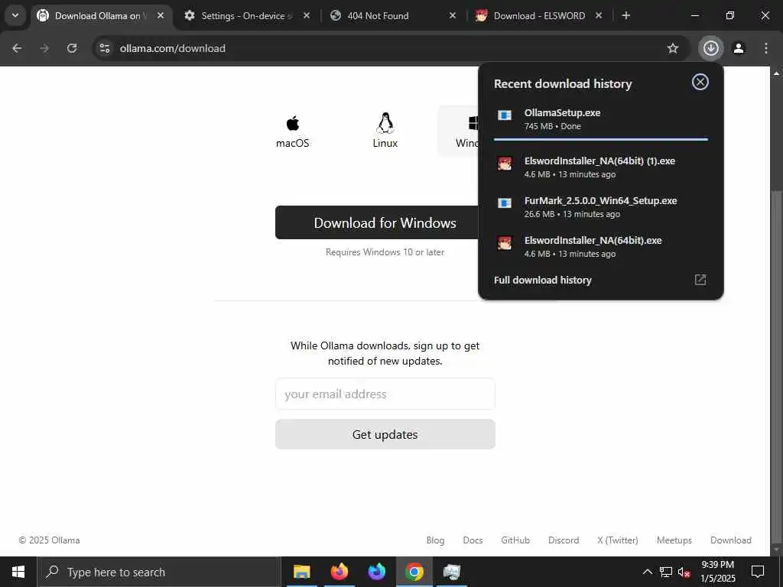
Task: Click the OllamaSetup.exe file icon
Action: (505, 116)
